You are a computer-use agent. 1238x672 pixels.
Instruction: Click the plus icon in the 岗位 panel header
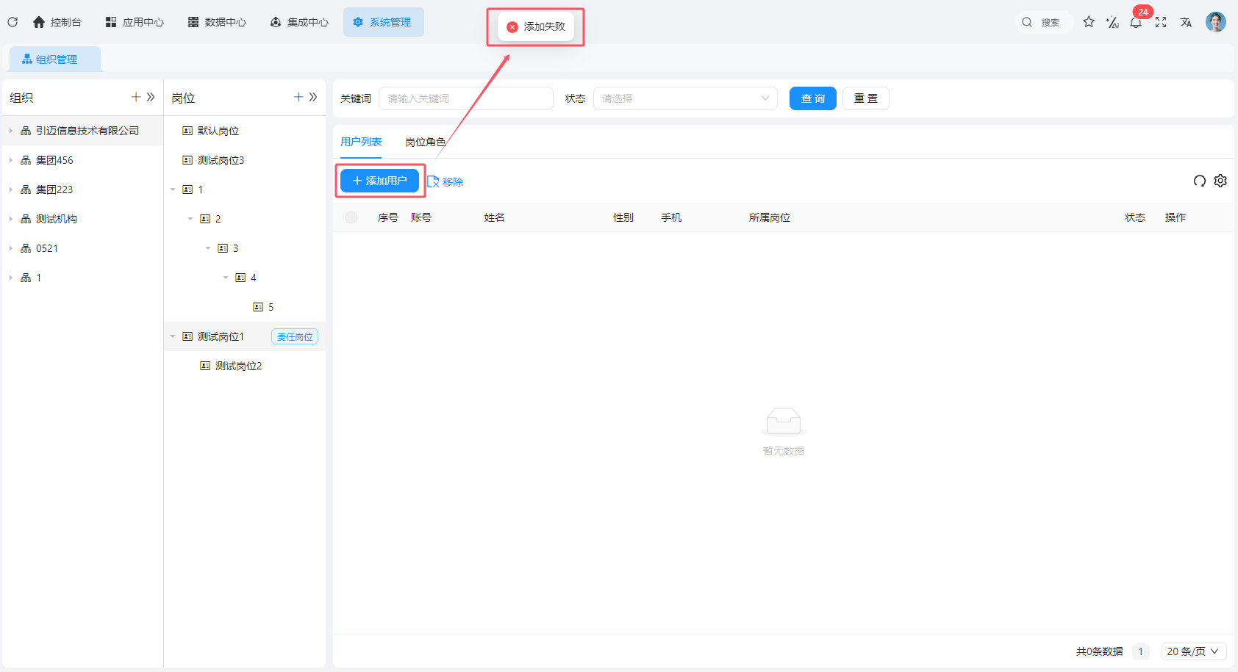(298, 97)
